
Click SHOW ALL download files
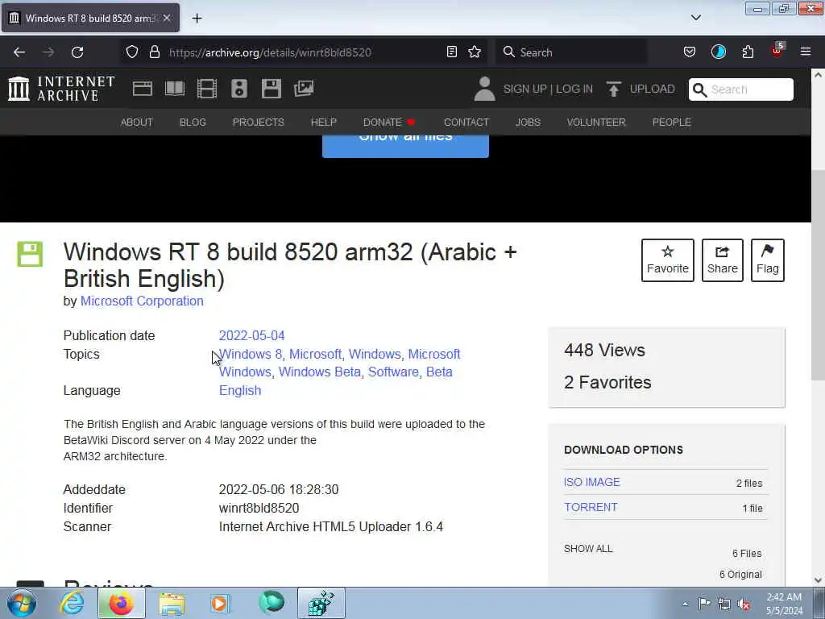[588, 548]
